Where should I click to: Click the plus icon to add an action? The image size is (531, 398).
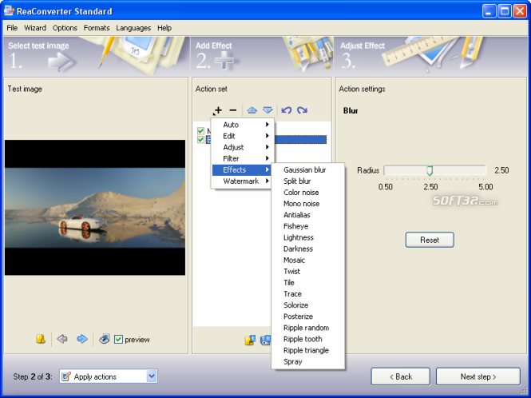click(218, 110)
